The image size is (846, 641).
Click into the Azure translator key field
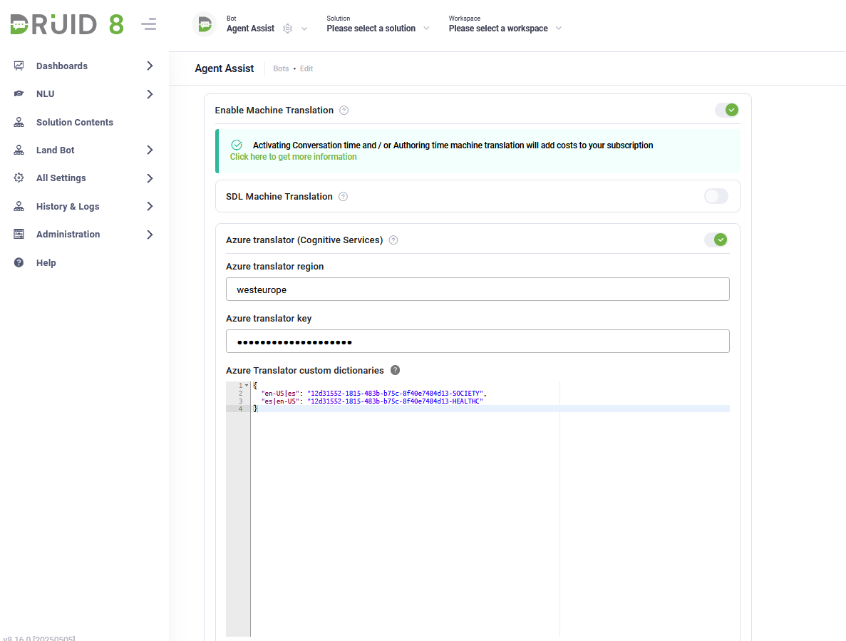[x=478, y=341]
